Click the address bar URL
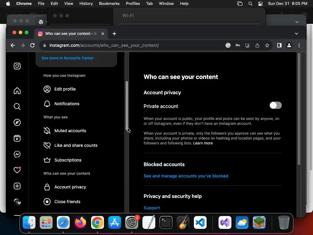The width and height of the screenshot is (313, 235). pyautogui.click(x=104, y=45)
